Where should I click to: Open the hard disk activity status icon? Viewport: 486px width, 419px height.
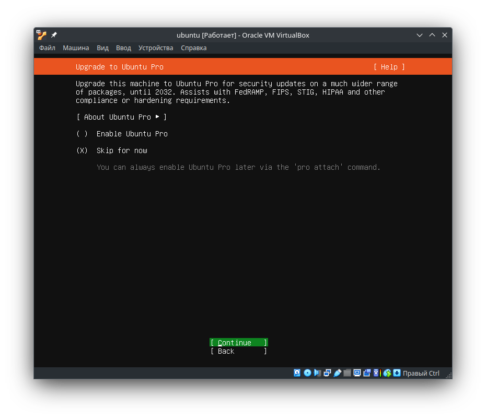click(297, 373)
